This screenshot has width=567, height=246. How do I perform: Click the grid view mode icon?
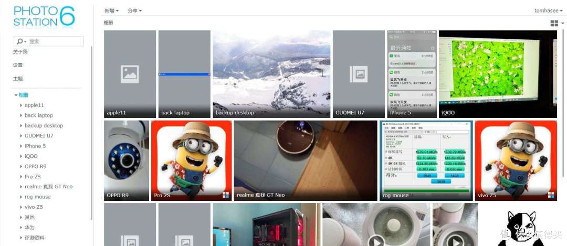click(x=554, y=24)
